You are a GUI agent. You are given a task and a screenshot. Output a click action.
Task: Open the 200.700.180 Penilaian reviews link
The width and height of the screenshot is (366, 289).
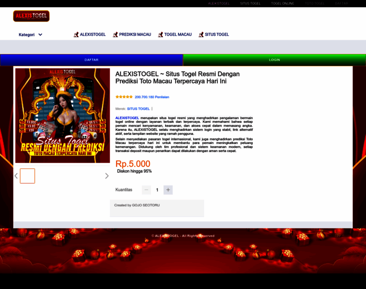point(152,97)
